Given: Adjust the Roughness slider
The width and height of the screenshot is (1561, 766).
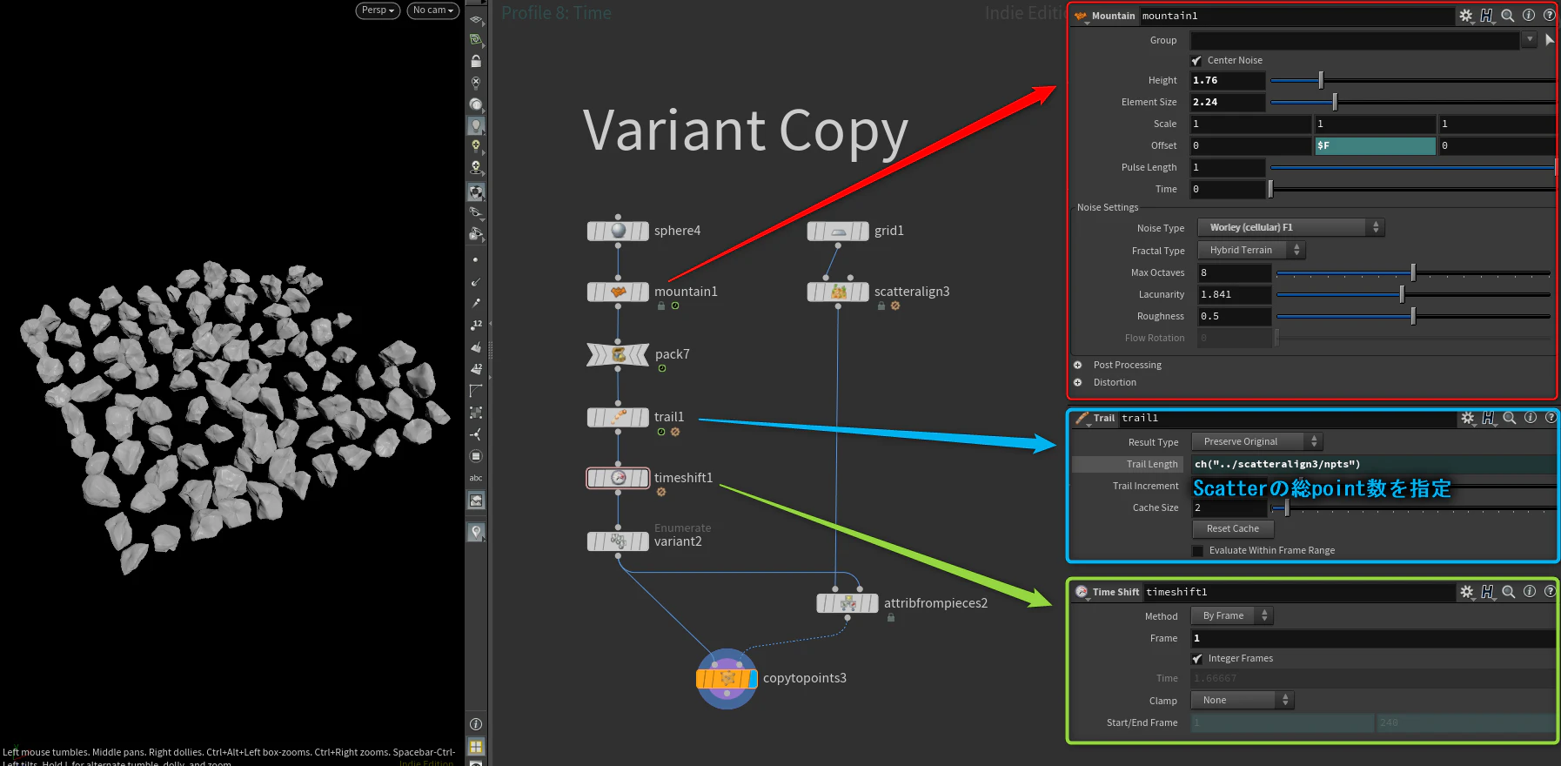Looking at the screenshot, I should 1413,317.
